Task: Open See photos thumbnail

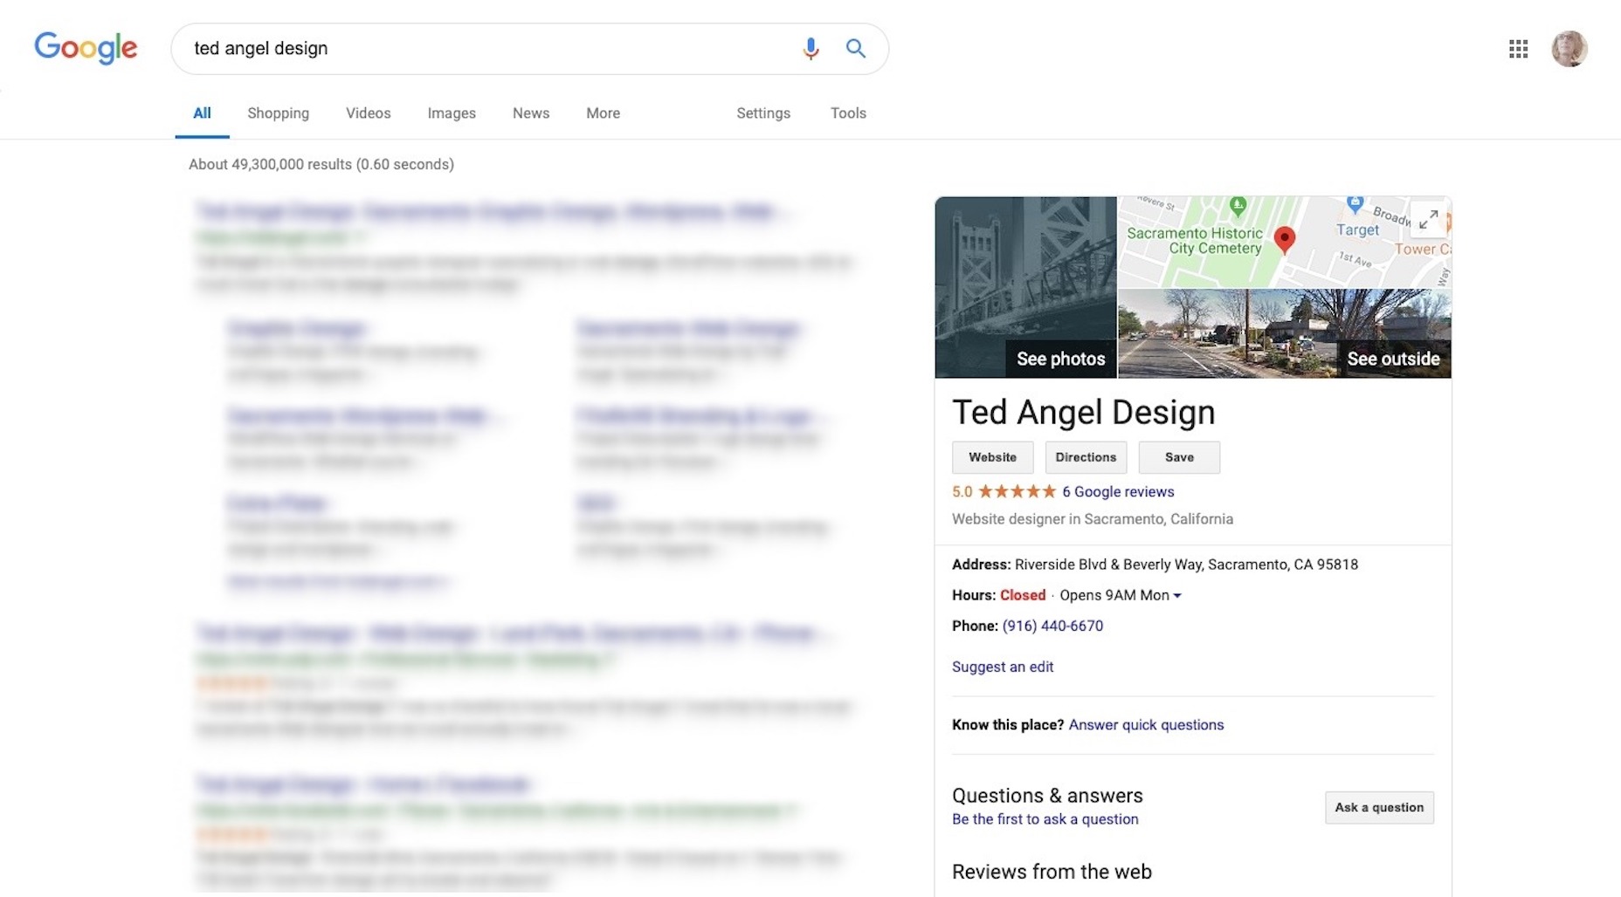Action: click(x=1025, y=287)
